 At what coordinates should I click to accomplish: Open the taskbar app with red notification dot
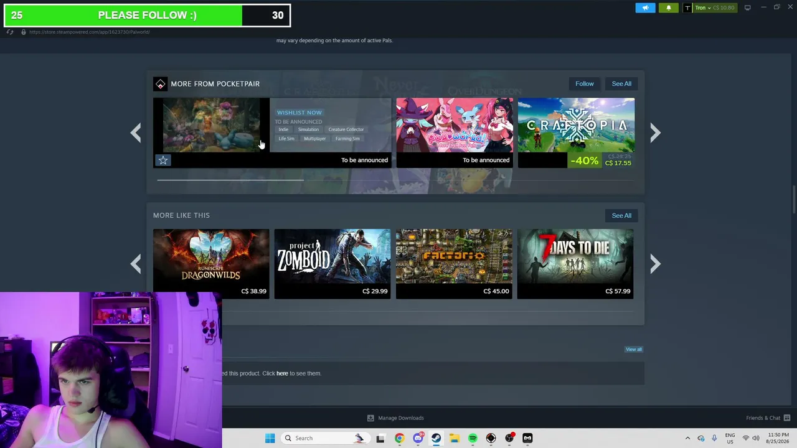(x=509, y=438)
